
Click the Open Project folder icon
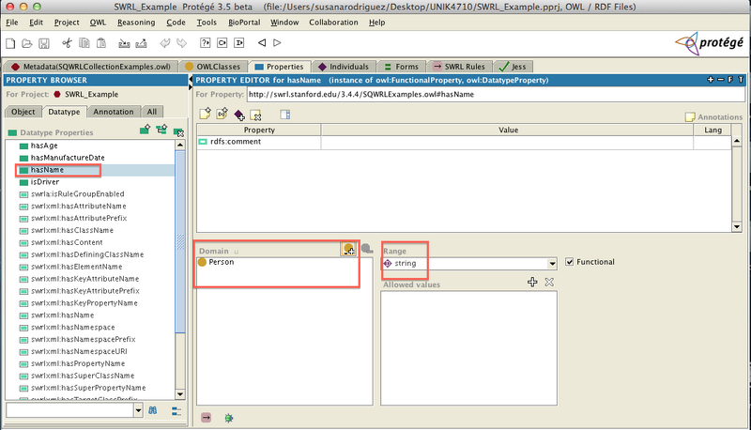pyautogui.click(x=27, y=43)
